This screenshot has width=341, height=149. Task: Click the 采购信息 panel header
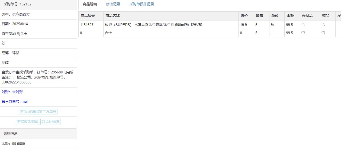[x=38, y=134]
